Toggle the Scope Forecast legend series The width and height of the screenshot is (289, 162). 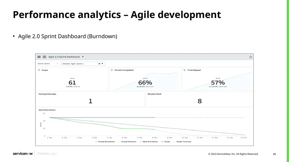point(182,142)
